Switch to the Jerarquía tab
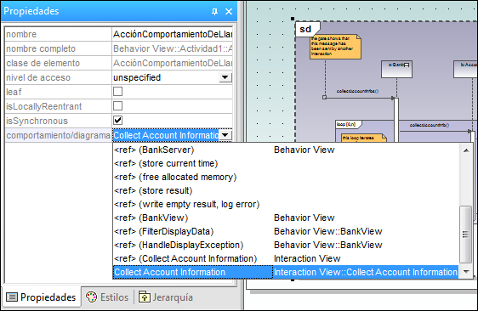The height and width of the screenshot is (311, 478). (x=166, y=297)
